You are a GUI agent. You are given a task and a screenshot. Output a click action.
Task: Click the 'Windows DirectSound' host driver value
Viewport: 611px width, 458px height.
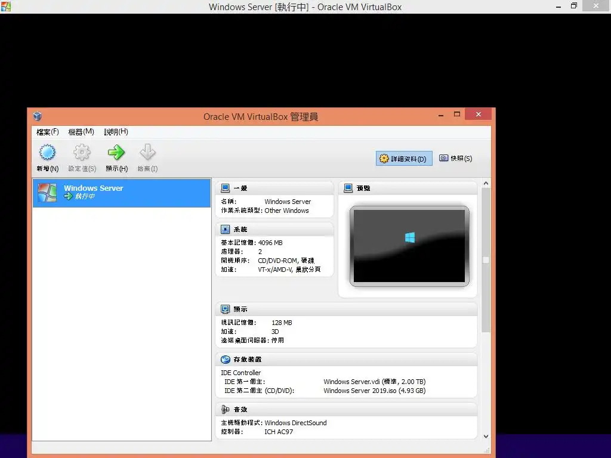(x=295, y=423)
